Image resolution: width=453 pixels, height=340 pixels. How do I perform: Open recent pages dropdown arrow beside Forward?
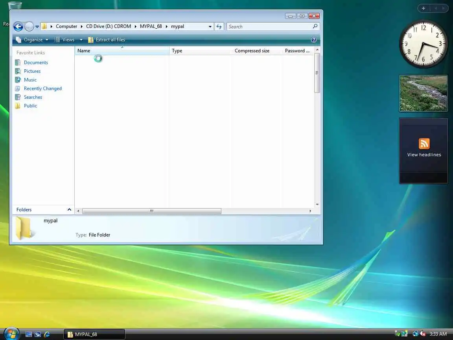click(x=37, y=27)
